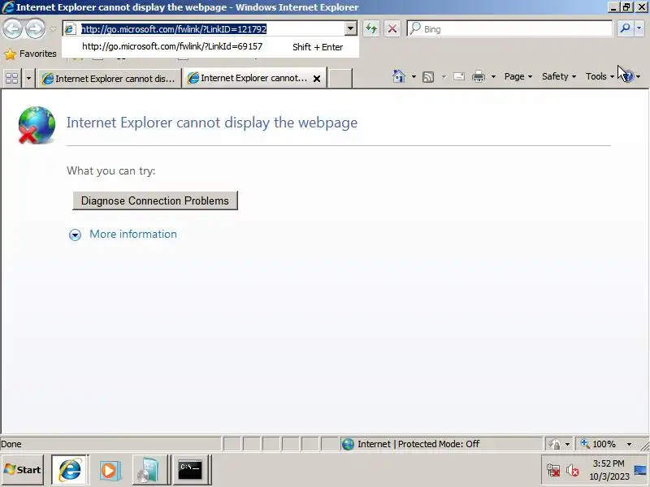Viewport: 650px width, 487px height.
Task: Click the network disconnected tray icon
Action: (553, 471)
